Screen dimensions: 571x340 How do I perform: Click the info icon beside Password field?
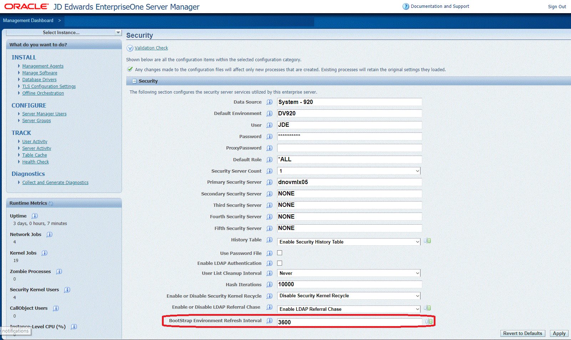pyautogui.click(x=270, y=137)
